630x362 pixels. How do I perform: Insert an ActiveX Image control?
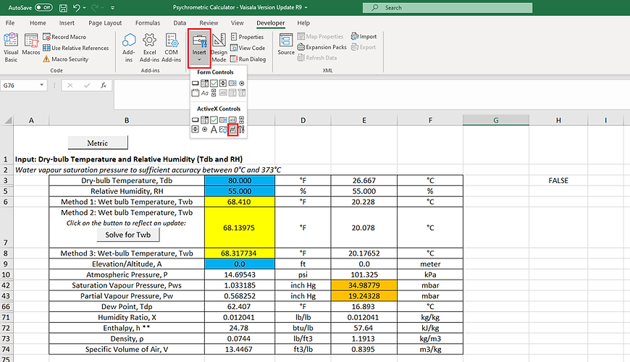pyautogui.click(x=223, y=130)
